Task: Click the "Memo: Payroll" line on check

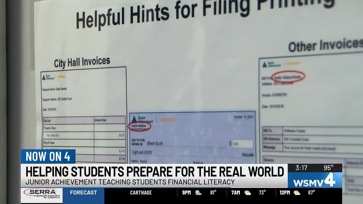Action: [x=139, y=161]
